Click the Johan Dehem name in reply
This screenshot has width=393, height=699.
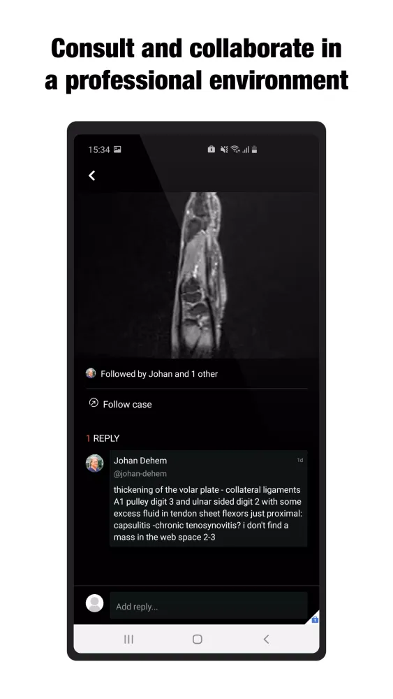pyautogui.click(x=140, y=461)
